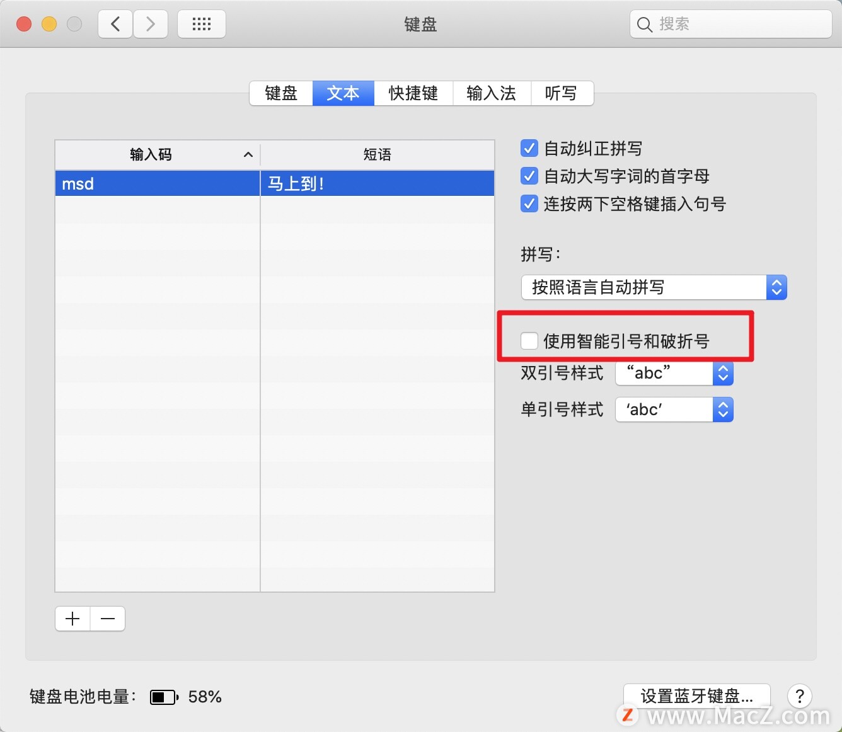The image size is (842, 732).
Task: Sort by the 输入码 column arrow
Action: [x=248, y=154]
